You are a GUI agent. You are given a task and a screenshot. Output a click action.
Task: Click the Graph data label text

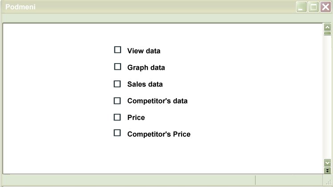click(x=146, y=68)
